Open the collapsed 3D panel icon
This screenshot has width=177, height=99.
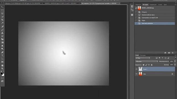click(x=132, y=15)
